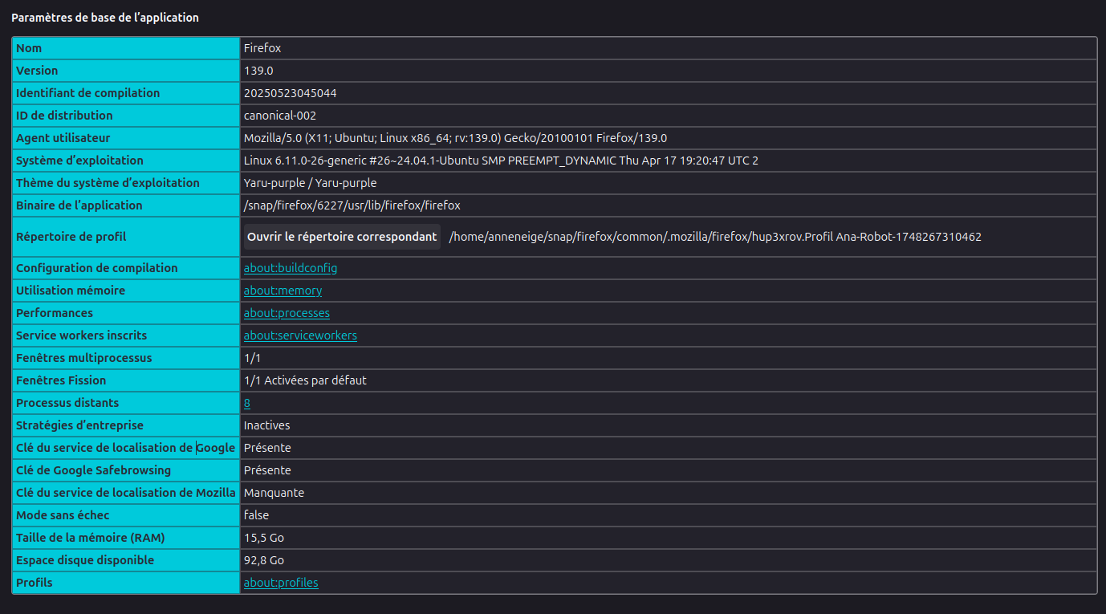
Task: Select the 'Manquante' value
Action: pos(274,493)
